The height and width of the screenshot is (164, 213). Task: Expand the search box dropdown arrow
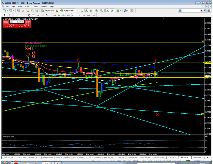coord(202,11)
